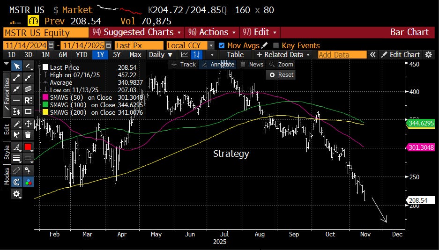Collapse annotation toolbar triangle
This screenshot has height=250, width=439.
[x=7, y=64]
